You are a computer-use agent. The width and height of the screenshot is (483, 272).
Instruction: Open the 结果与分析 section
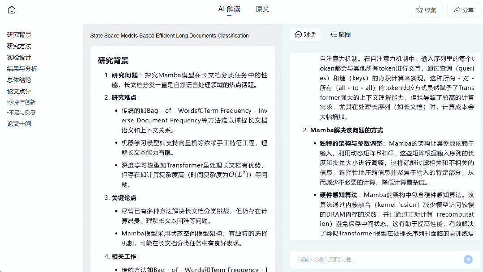[21, 68]
